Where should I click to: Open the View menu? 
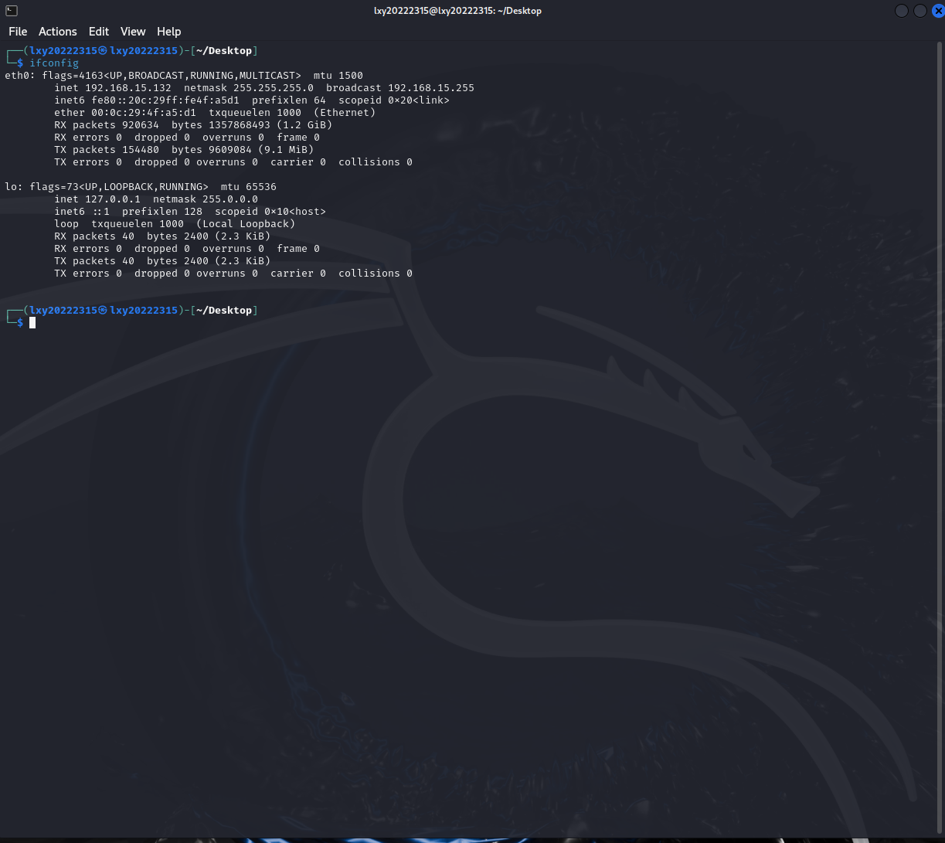point(133,32)
